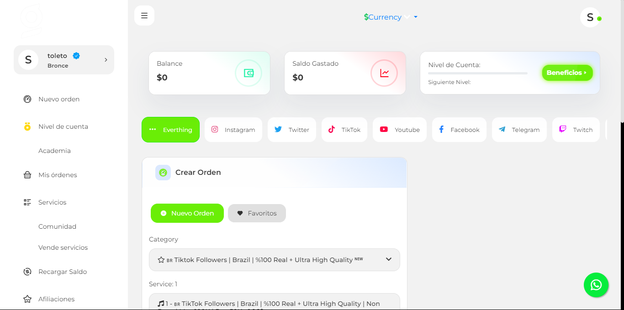Click the Crear Orden speedometer icon
The height and width of the screenshot is (310, 624).
[163, 173]
